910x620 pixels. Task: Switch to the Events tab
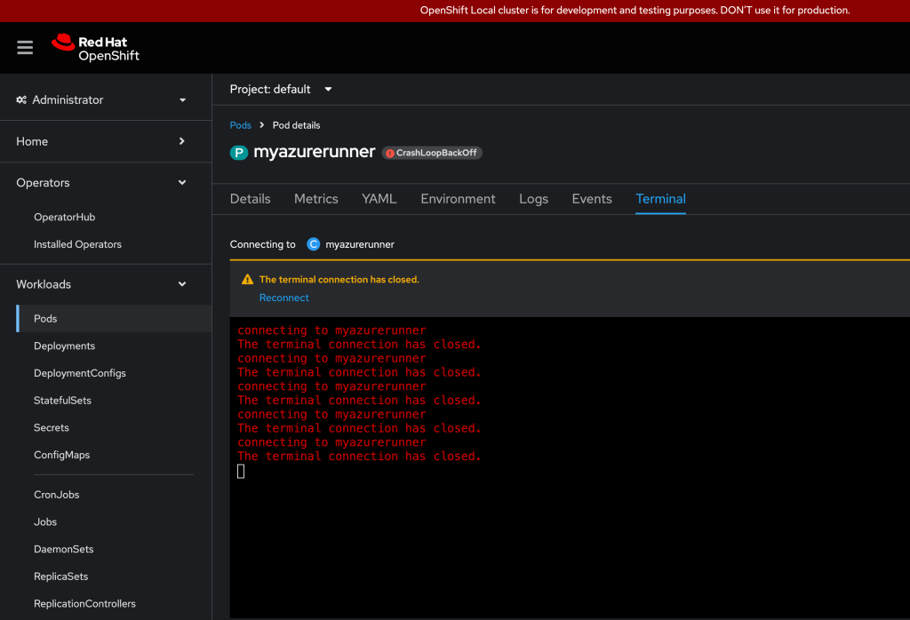click(592, 199)
